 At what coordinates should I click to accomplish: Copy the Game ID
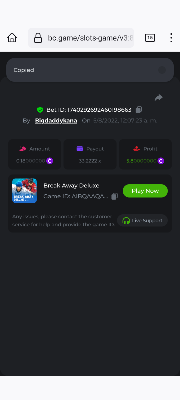click(114, 196)
